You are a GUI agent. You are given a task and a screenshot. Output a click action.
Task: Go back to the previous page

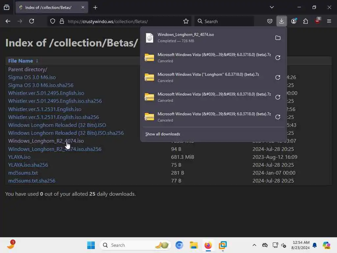click(8, 21)
